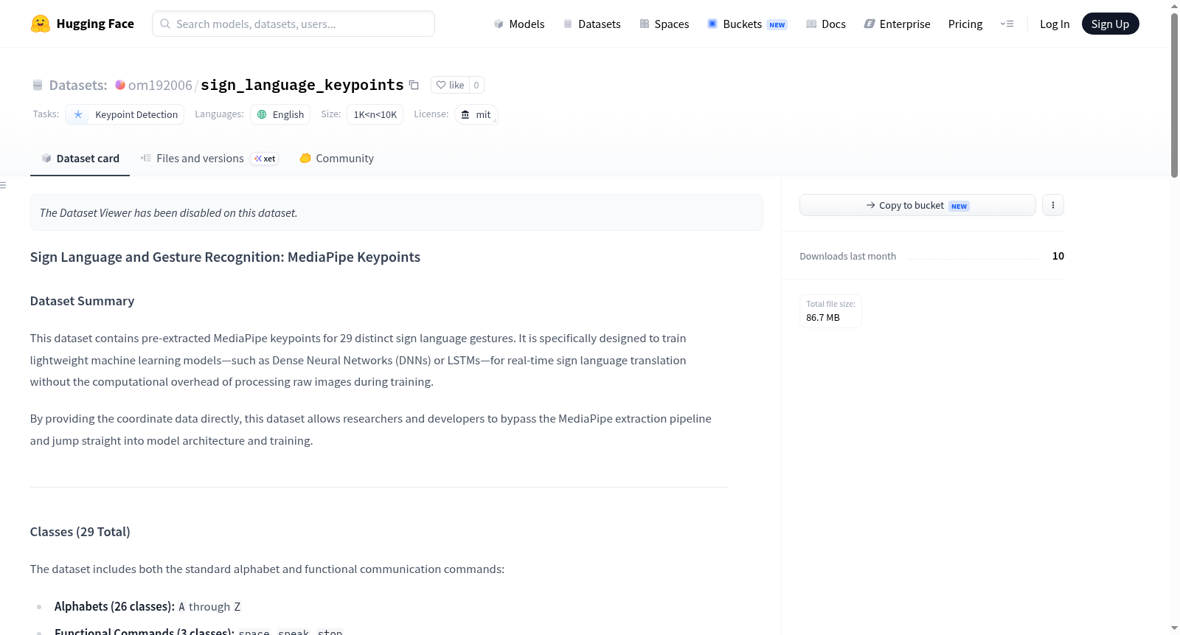Switch to the Dataset card tab
This screenshot has width=1180, height=635.
point(80,159)
